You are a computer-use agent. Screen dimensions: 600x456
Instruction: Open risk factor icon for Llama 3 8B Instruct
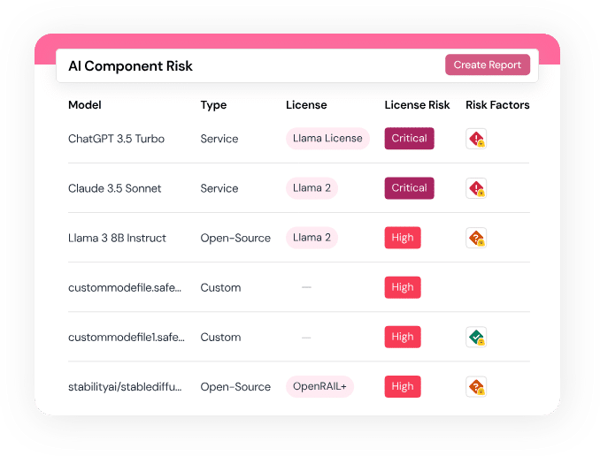pyautogui.click(x=476, y=238)
